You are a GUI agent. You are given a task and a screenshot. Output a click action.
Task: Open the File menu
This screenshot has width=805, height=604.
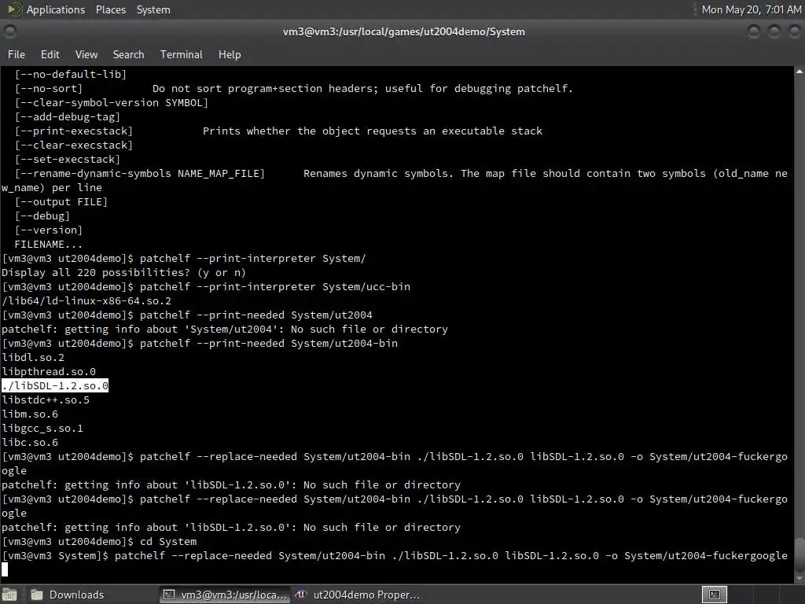[16, 54]
